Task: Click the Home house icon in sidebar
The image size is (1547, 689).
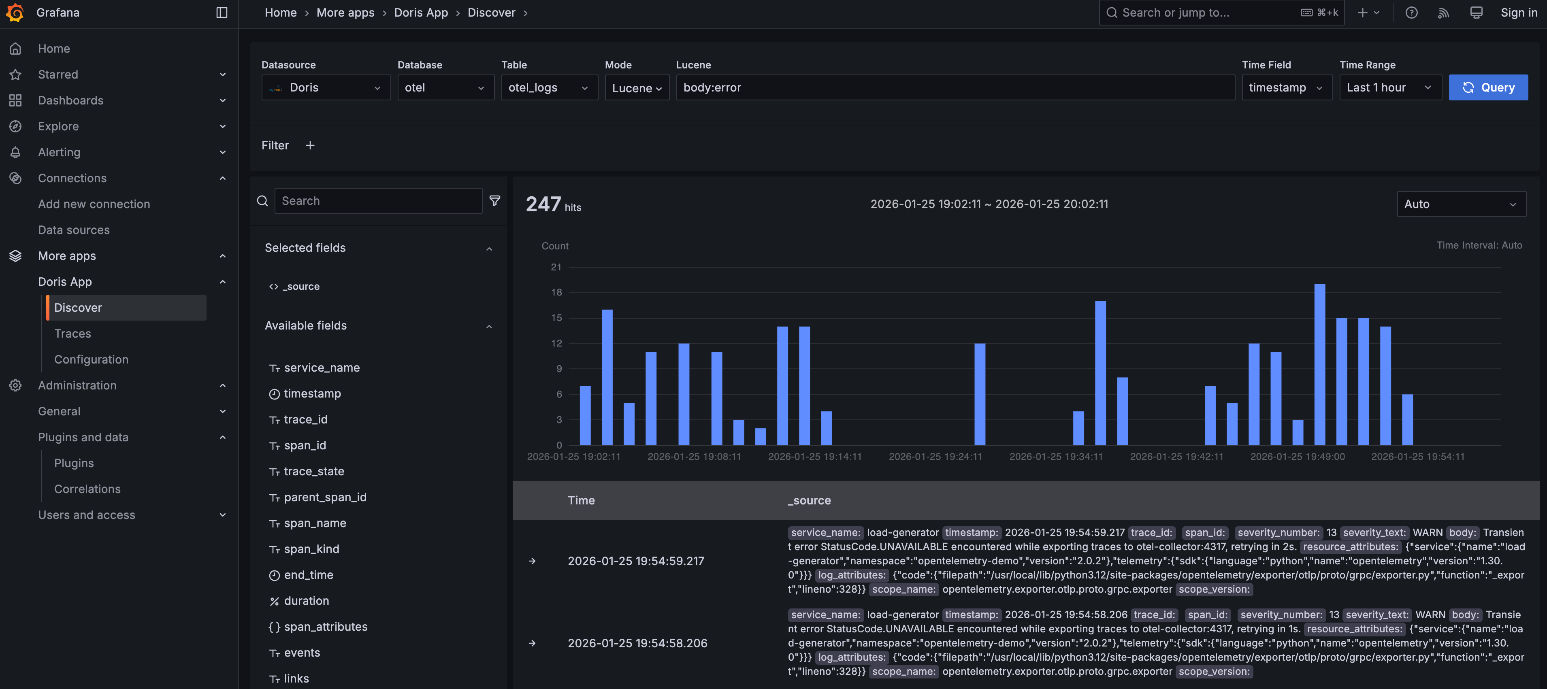Action: click(x=16, y=49)
